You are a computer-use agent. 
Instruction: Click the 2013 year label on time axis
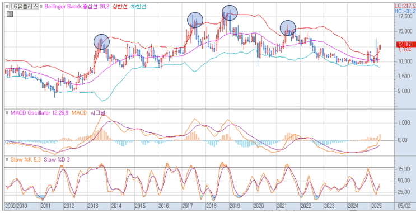tap(92, 206)
